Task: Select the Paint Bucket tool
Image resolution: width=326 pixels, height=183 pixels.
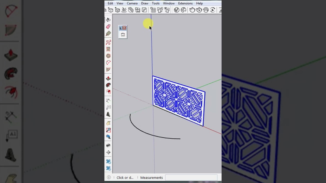Action: click(x=108, y=34)
